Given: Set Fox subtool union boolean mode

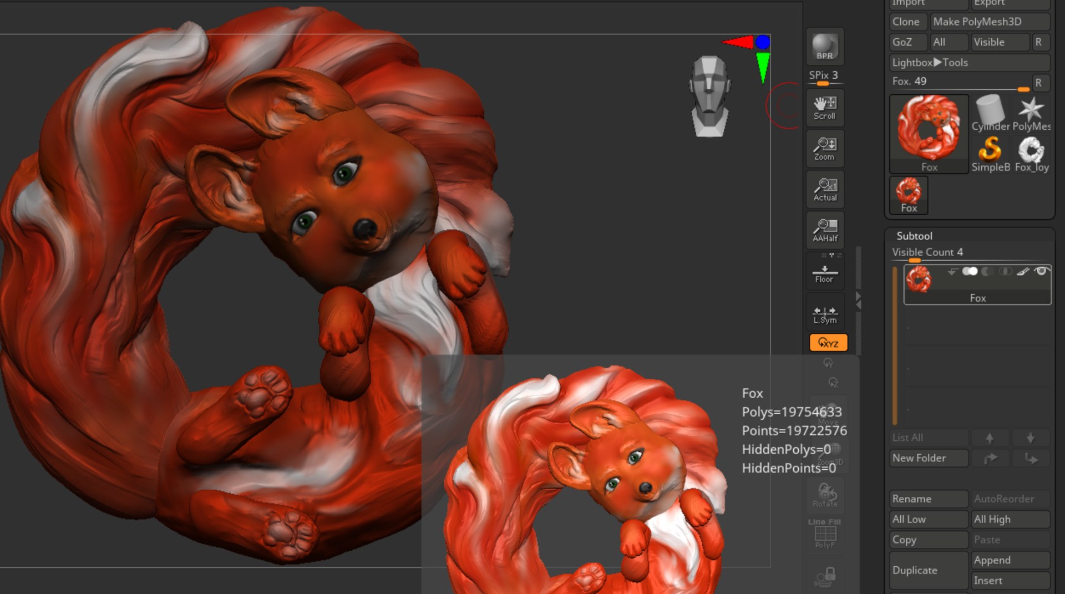Looking at the screenshot, I should pos(969,271).
